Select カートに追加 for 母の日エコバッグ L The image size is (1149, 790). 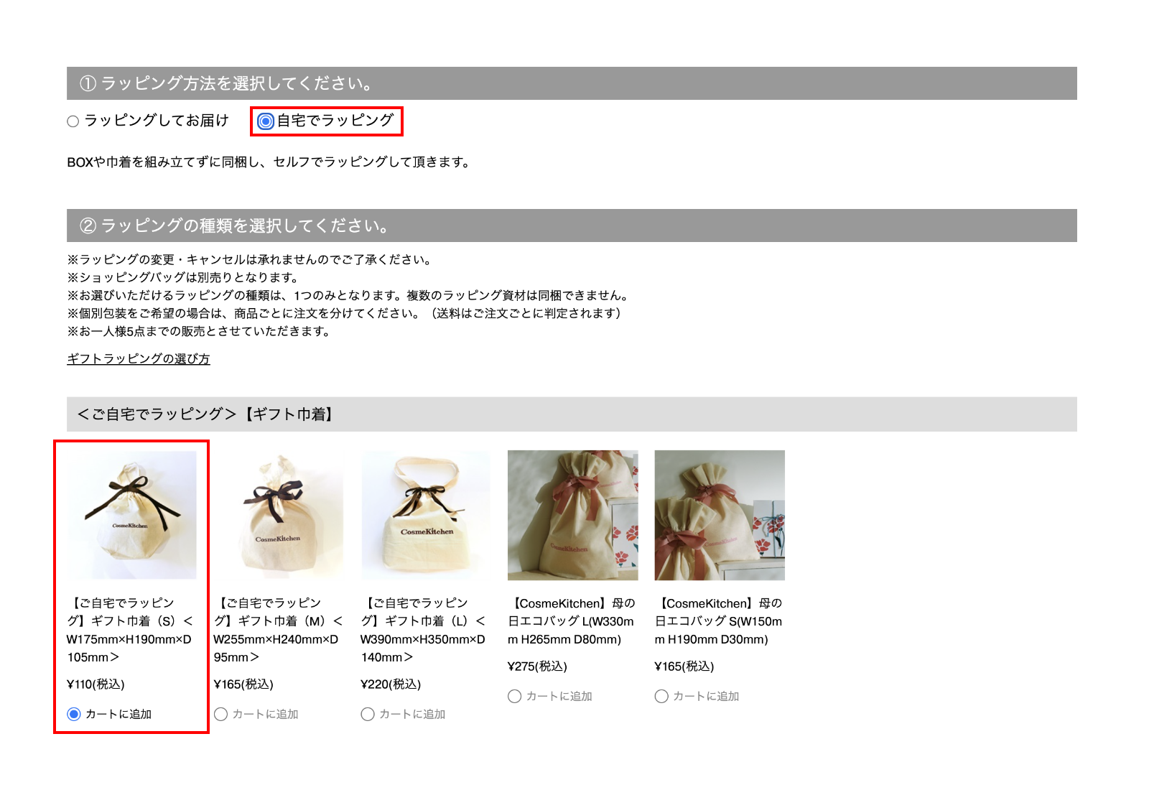click(514, 696)
